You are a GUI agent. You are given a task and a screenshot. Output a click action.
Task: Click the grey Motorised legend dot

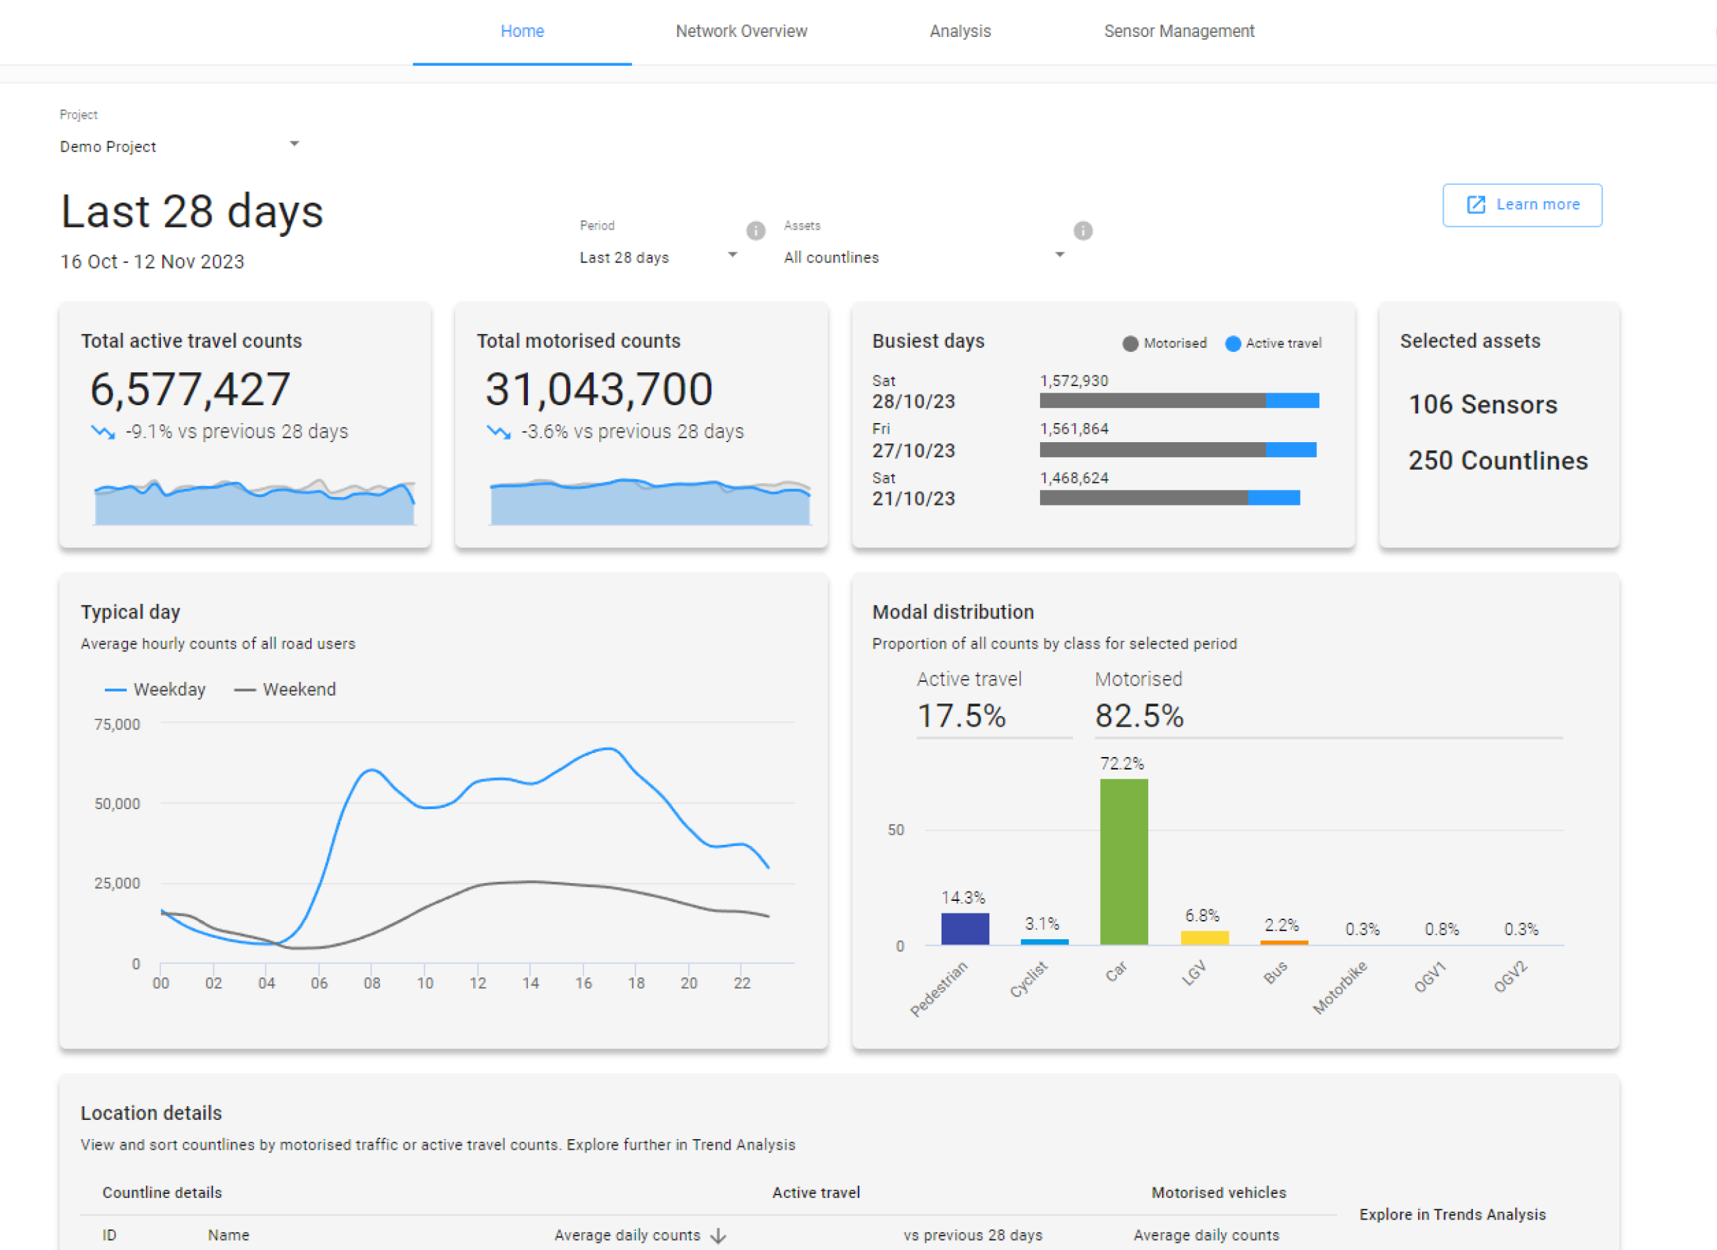[x=1130, y=343]
